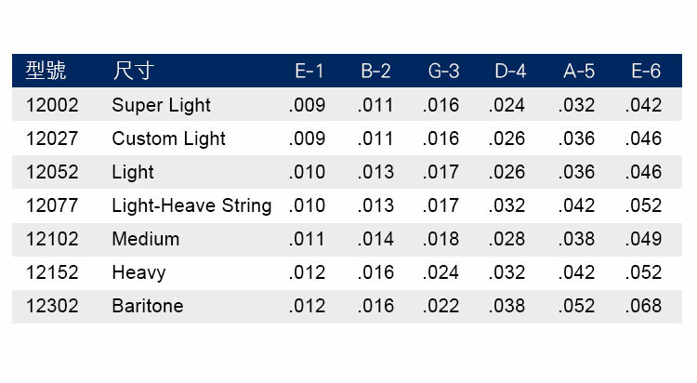The width and height of the screenshot is (697, 383).
Task: Select the E-6 column header
Action: [645, 72]
